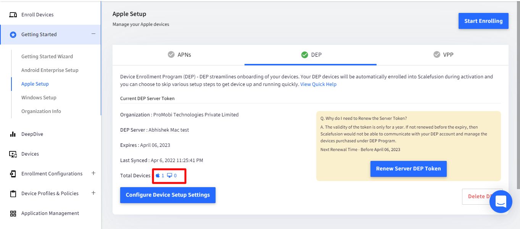Image resolution: width=520 pixels, height=229 pixels.
Task: Open the chat support bubble
Action: tap(501, 202)
